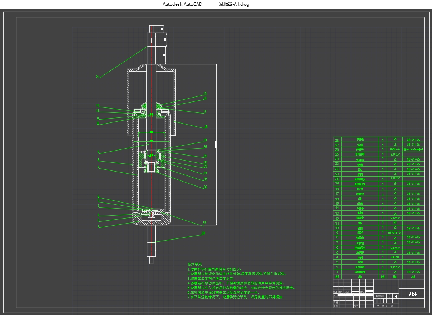Click the 技术要求 heading text

pos(194,264)
